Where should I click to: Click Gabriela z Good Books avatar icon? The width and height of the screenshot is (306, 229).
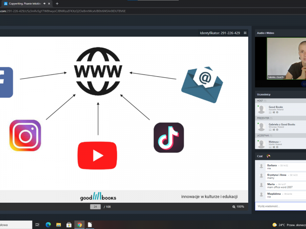click(x=261, y=127)
